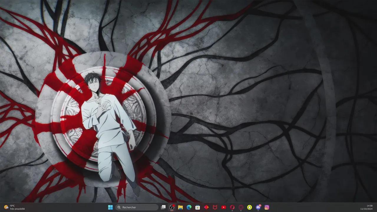Click the Rechercher search box
The image size is (377, 212).
click(137, 207)
